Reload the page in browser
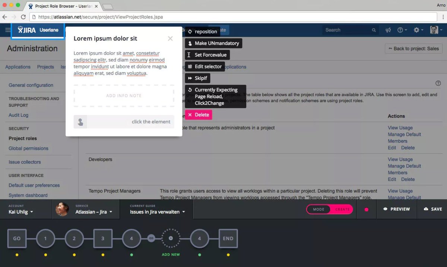 [23, 17]
